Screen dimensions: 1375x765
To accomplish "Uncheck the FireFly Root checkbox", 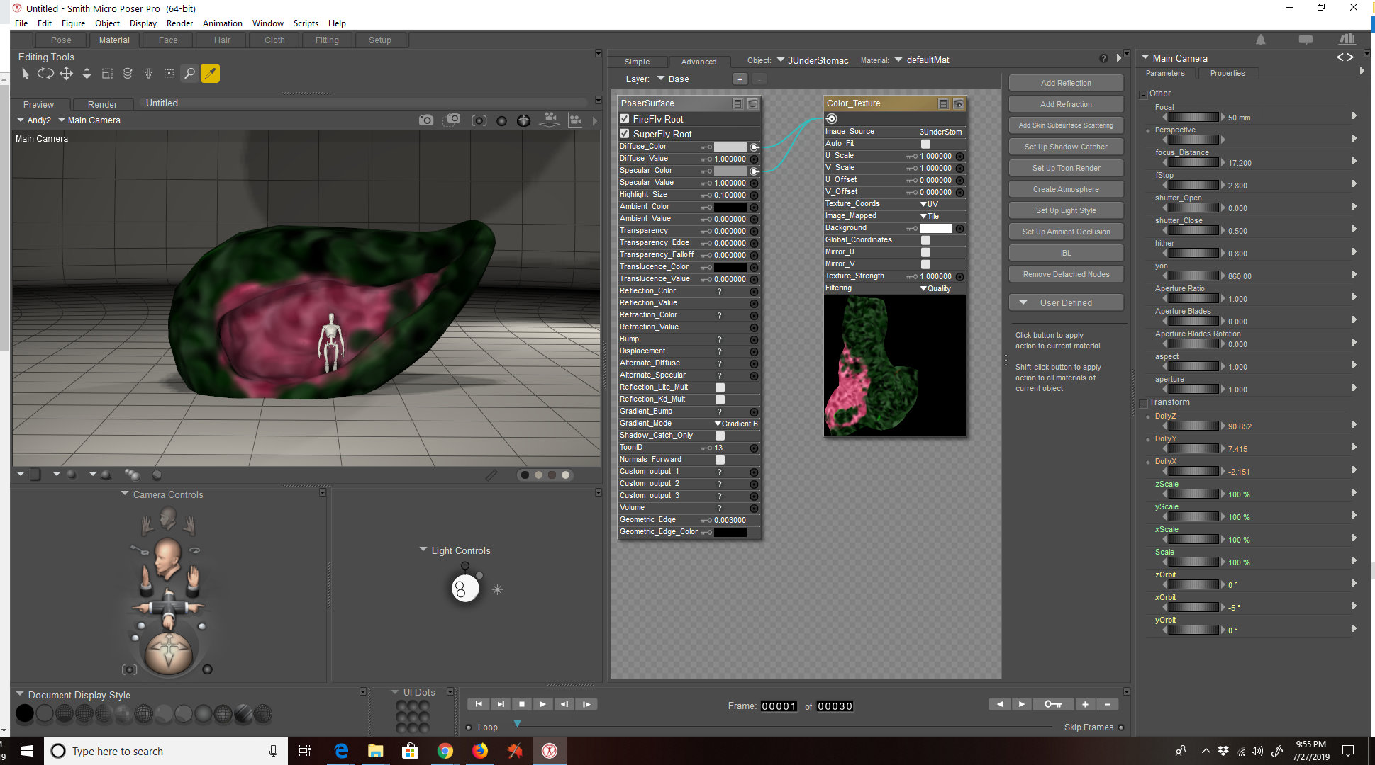I will (x=625, y=119).
